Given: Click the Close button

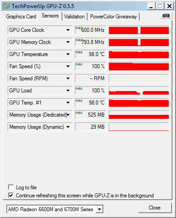Looking at the screenshot, I should [155, 208].
